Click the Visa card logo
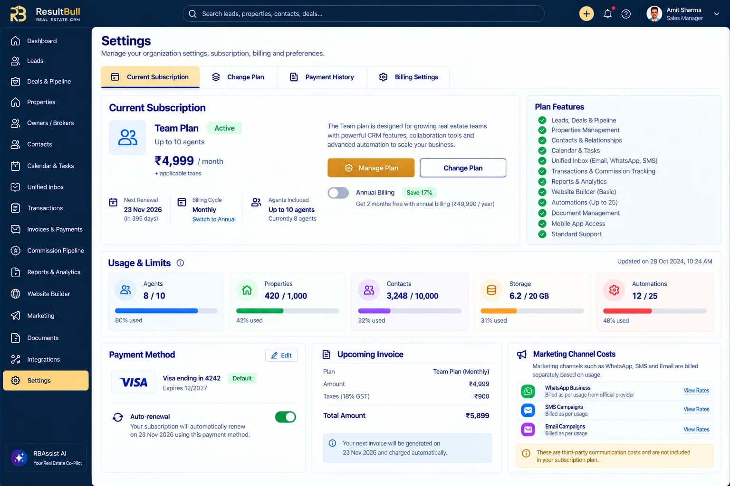The image size is (730, 486). coord(134,383)
